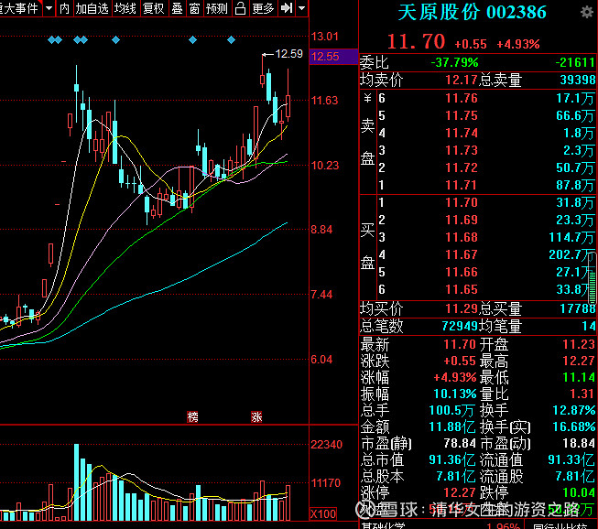598x529 pixels.
Task: Click the X100 volume scale label
Action: point(323,514)
